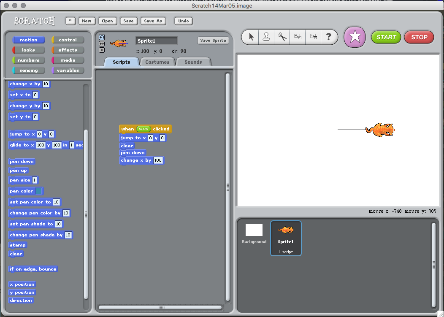This screenshot has height=317, width=444.
Task: Click the jump to x y script block
Action: 143,138
